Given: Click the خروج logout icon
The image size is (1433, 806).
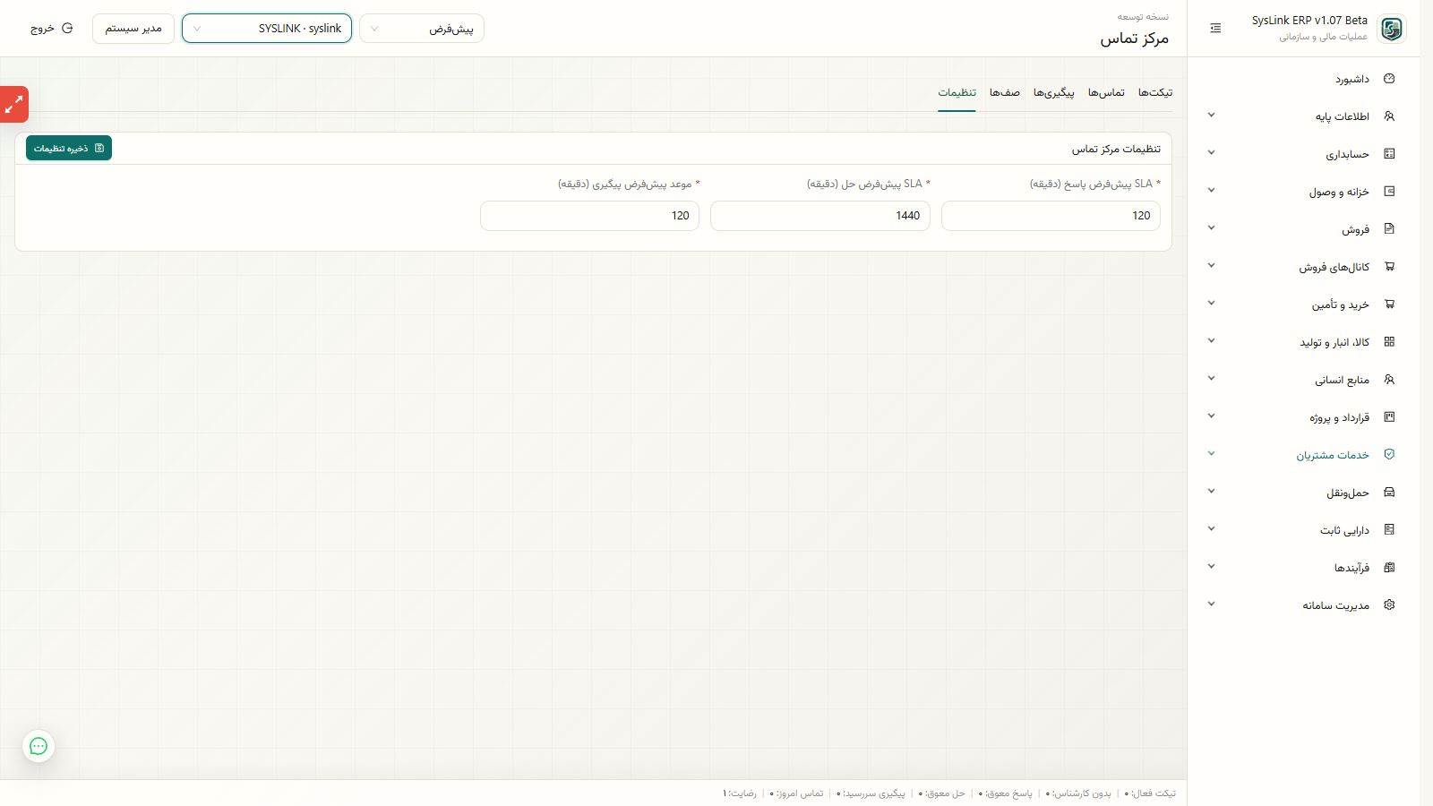Looking at the screenshot, I should point(67,29).
